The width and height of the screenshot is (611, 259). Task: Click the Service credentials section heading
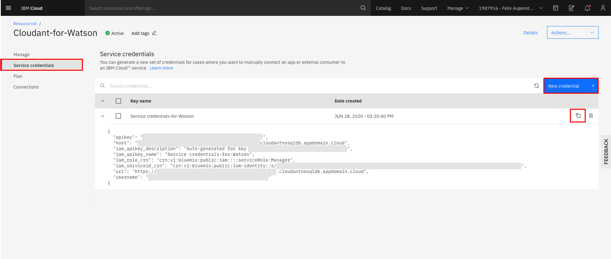click(x=127, y=54)
